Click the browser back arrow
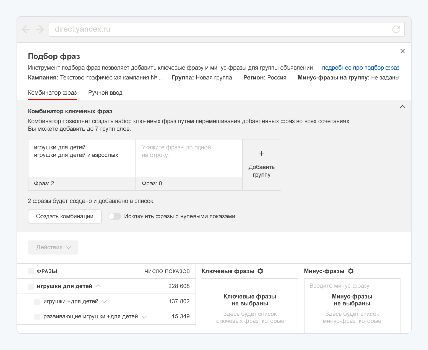This screenshot has width=428, height=350. pos(26,29)
